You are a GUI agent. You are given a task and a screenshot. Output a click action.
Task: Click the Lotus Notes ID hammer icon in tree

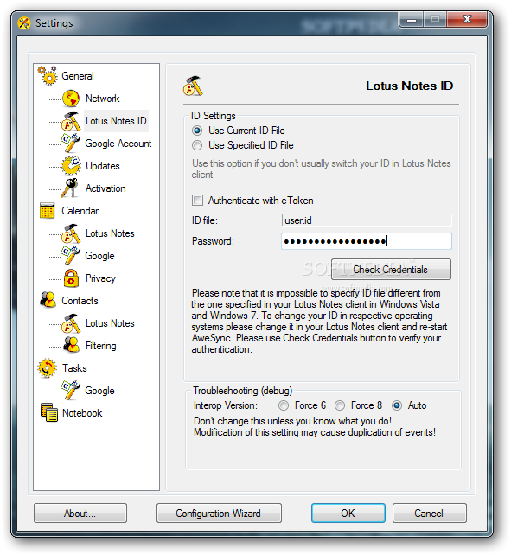point(71,121)
